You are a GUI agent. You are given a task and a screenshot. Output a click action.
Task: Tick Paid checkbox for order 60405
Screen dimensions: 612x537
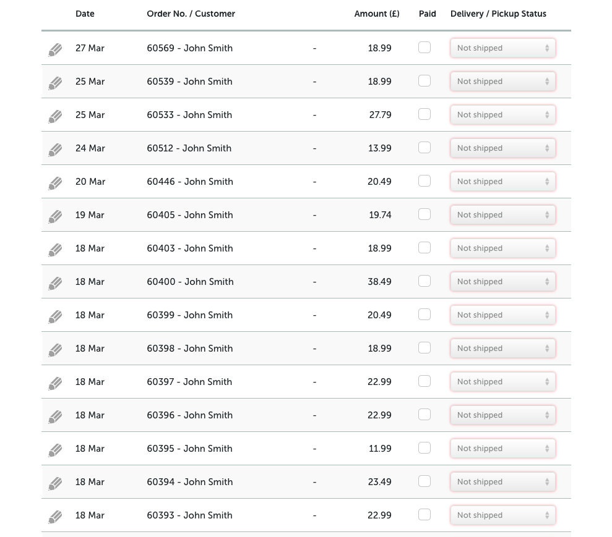click(425, 214)
